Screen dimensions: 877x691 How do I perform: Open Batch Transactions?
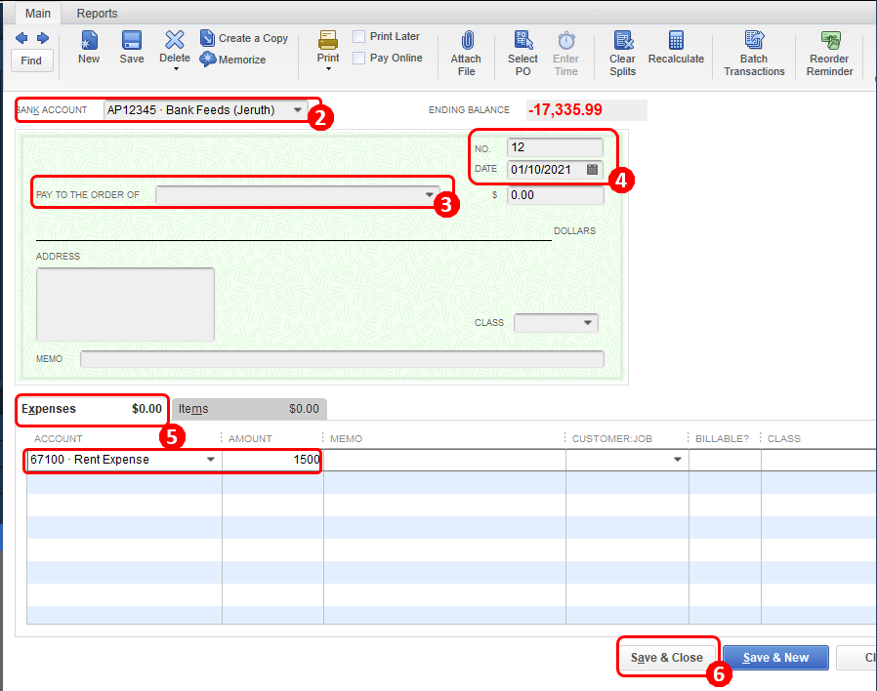[754, 54]
